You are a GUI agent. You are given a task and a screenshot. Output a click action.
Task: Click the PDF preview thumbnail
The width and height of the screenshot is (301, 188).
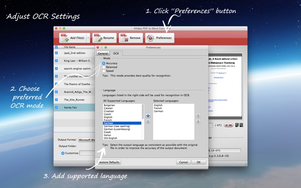(225, 87)
